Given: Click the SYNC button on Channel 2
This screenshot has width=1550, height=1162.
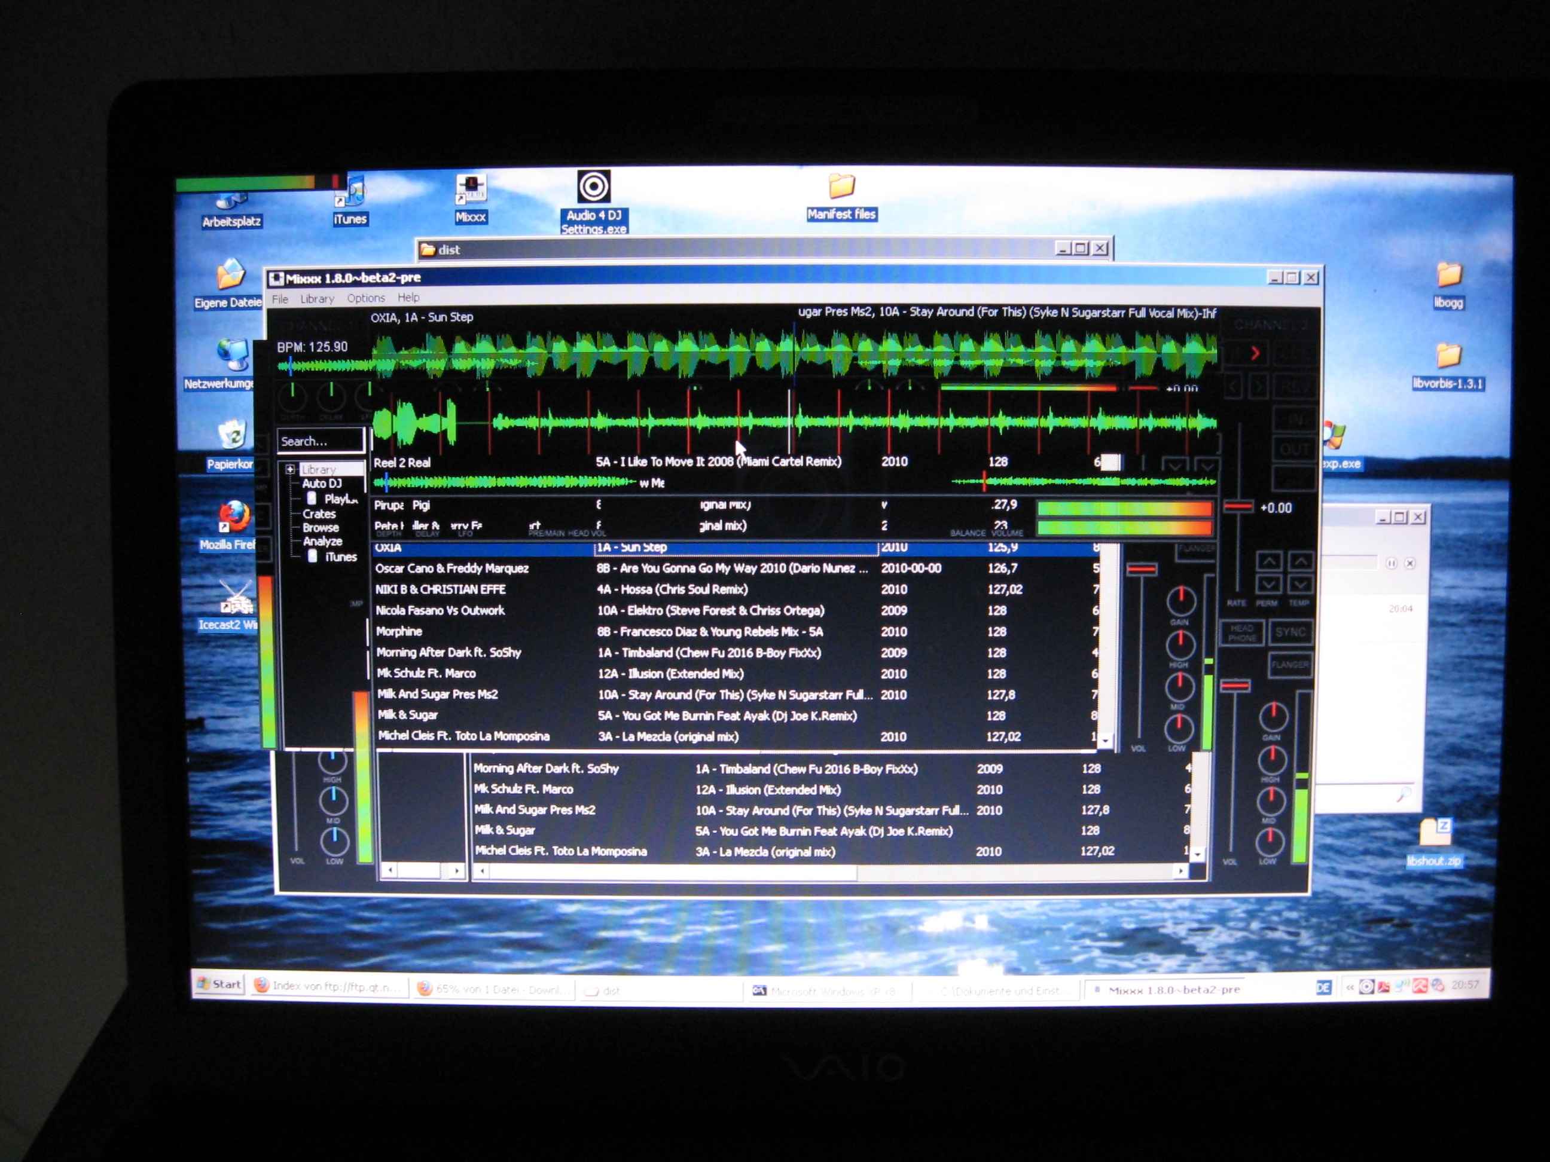Looking at the screenshot, I should tap(1290, 632).
